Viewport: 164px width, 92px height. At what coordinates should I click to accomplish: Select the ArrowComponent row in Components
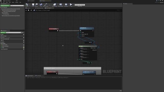click(x=10, y=10)
